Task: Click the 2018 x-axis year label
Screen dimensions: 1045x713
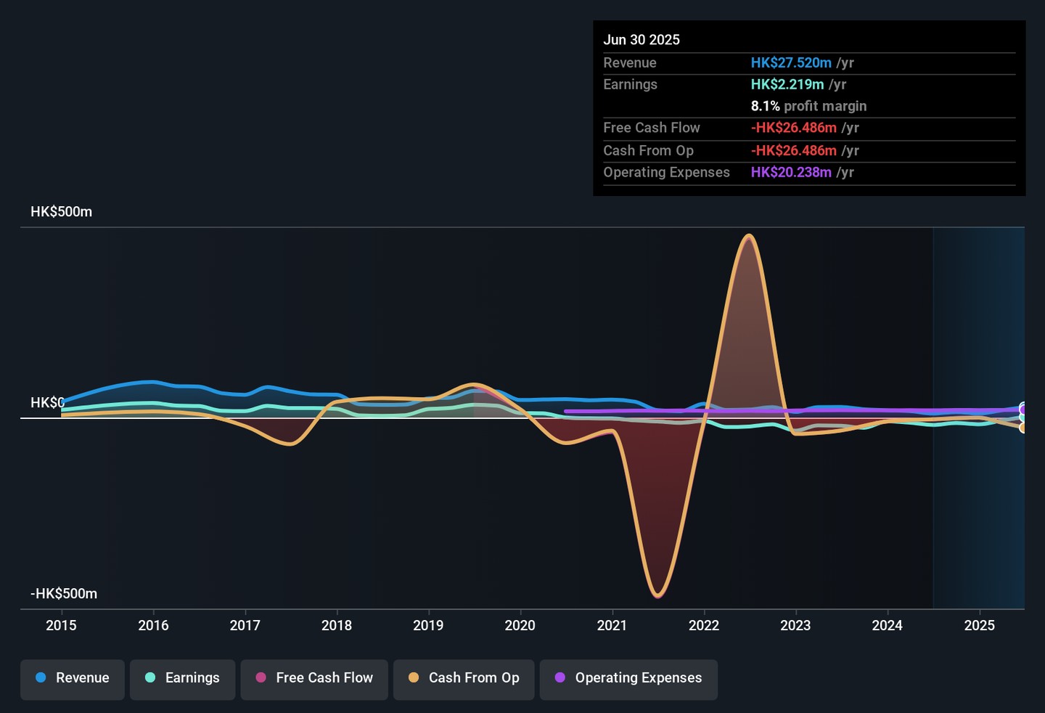Action: coord(337,625)
